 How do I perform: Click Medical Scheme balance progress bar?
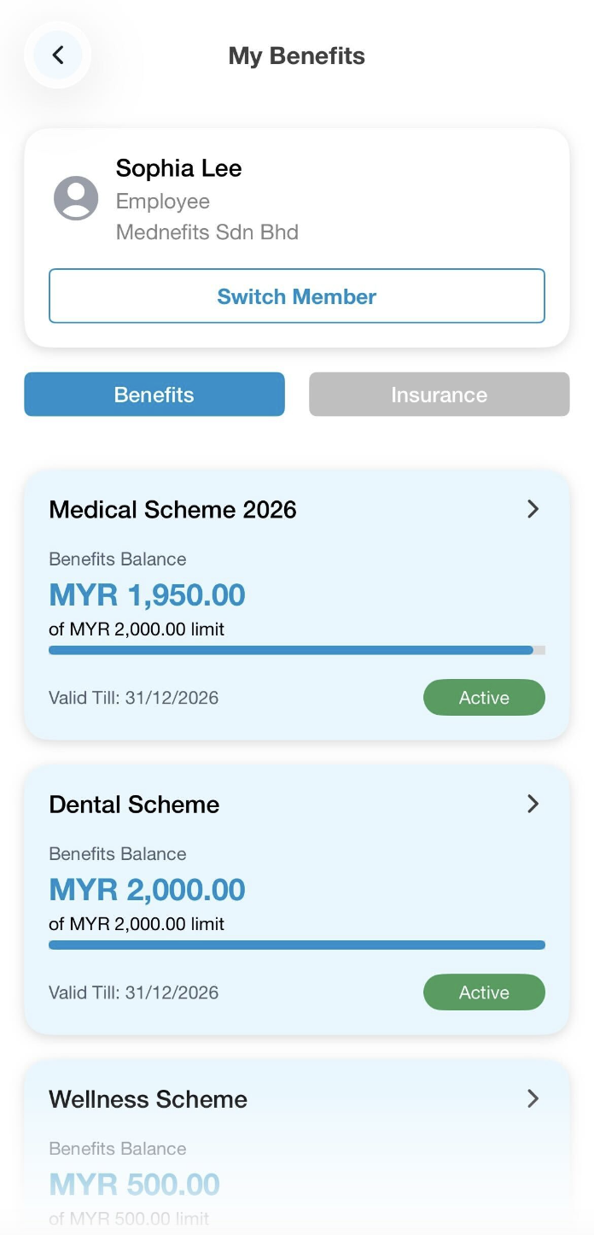tap(296, 650)
